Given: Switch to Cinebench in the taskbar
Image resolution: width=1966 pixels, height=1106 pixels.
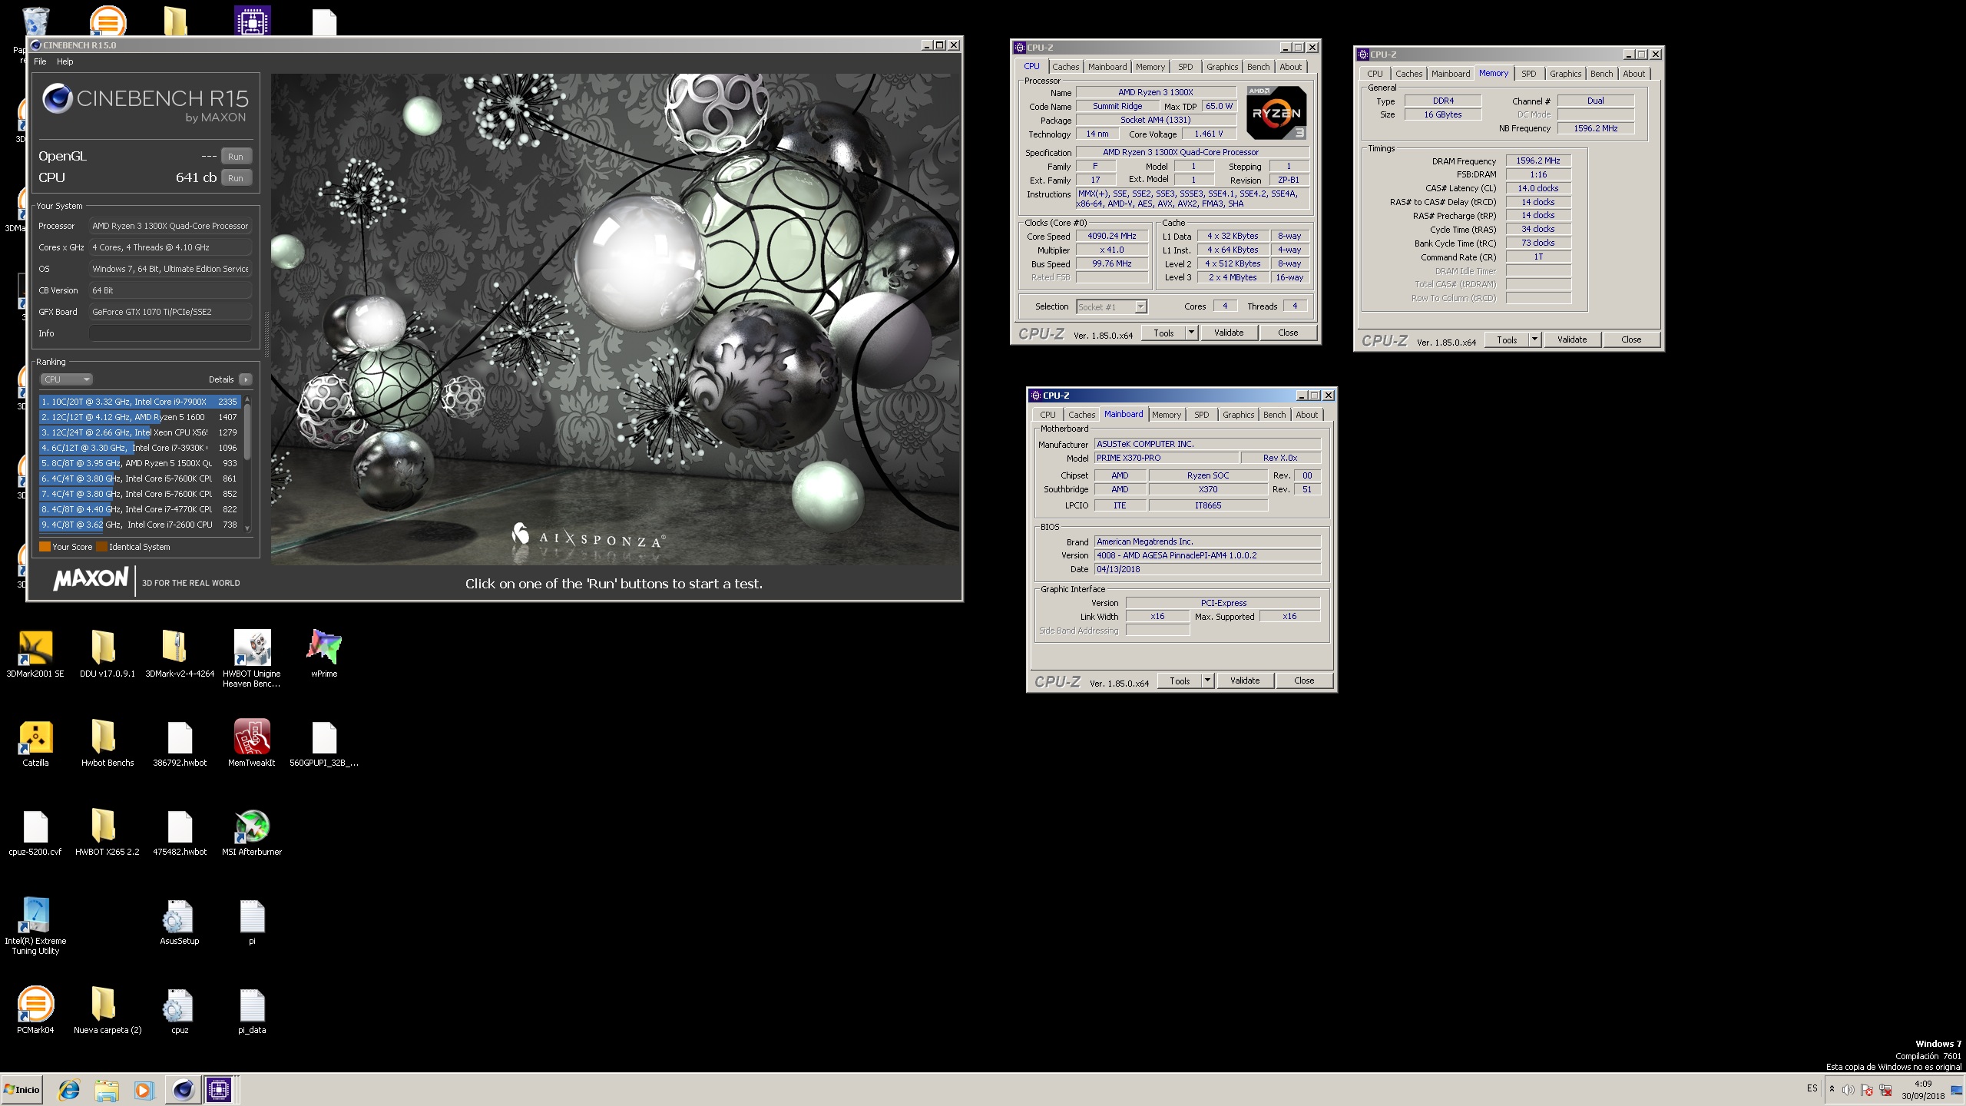Looking at the screenshot, I should [183, 1089].
